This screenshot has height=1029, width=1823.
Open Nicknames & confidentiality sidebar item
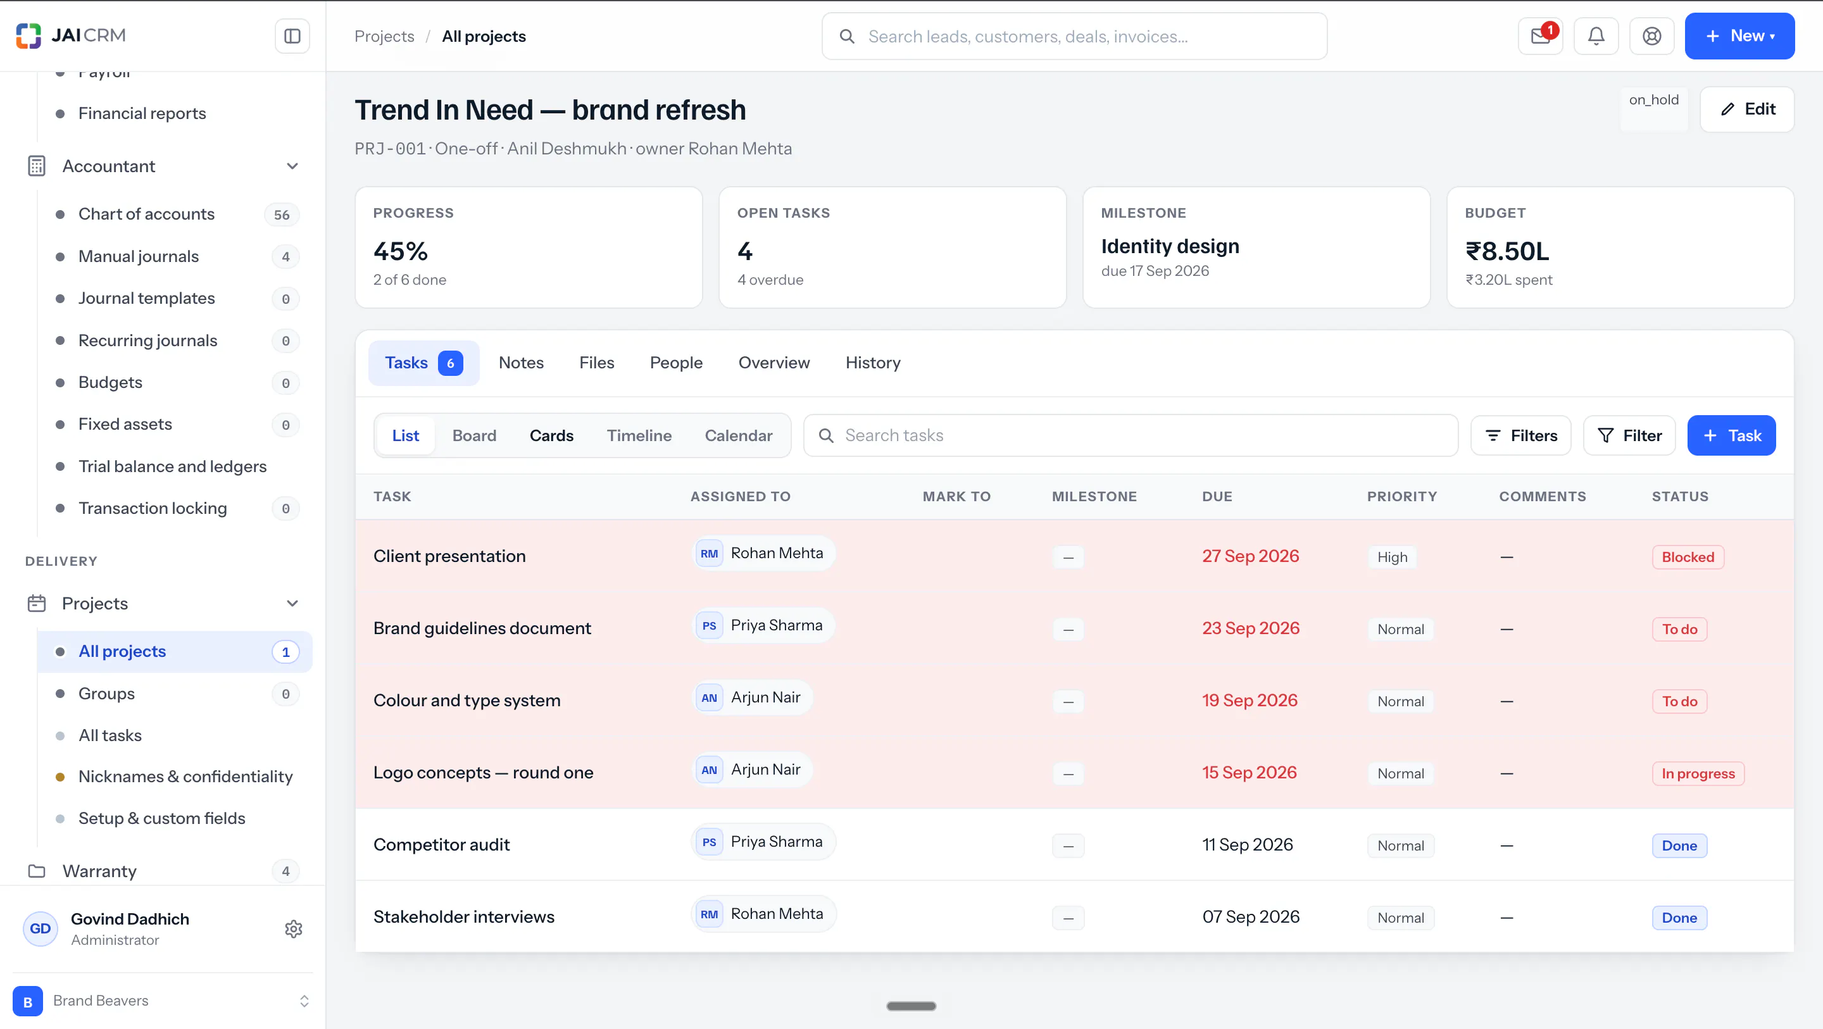(175, 776)
